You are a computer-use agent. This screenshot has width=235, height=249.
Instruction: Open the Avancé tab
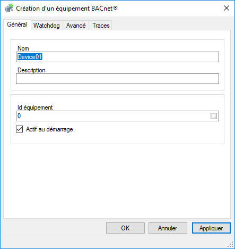point(76,26)
